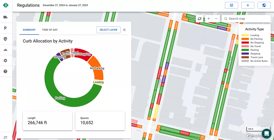Open the Parking sidebar icon

click(5, 28)
